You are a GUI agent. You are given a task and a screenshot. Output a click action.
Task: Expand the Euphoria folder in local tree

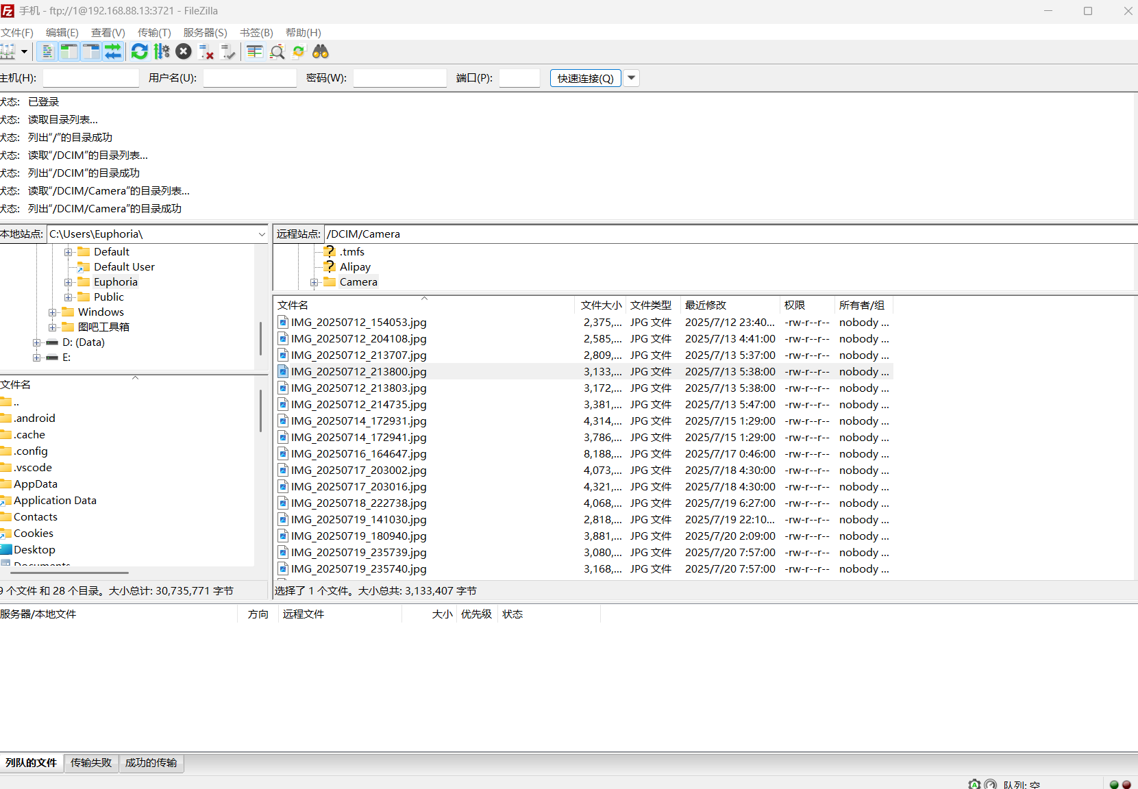pyautogui.click(x=69, y=282)
